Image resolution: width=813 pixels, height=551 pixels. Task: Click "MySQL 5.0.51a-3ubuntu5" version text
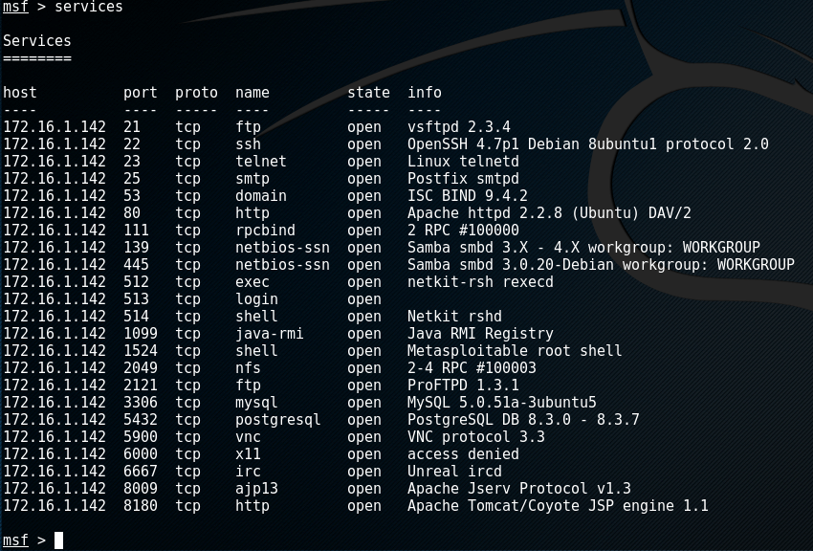pyautogui.click(x=502, y=402)
